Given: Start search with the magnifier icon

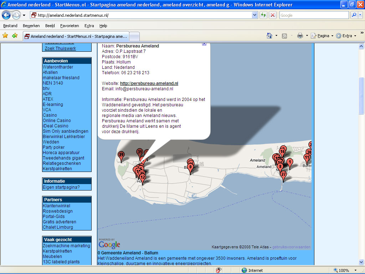Looking at the screenshot, I should [354, 15].
